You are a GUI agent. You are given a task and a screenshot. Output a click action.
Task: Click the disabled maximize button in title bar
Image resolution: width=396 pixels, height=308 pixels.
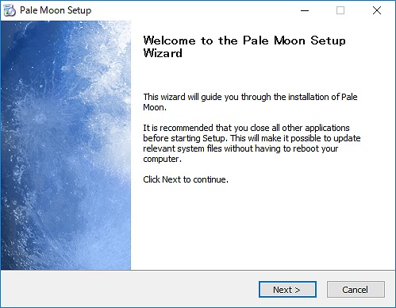click(340, 10)
